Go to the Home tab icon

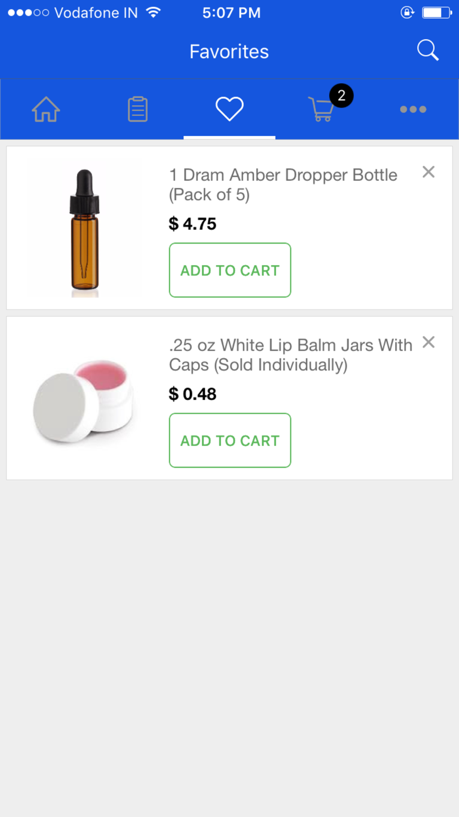pos(46,109)
